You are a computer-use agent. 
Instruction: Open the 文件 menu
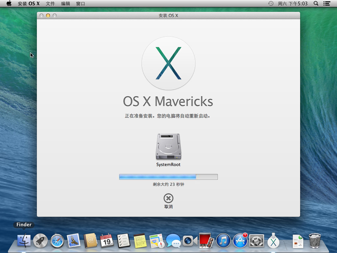click(x=50, y=3)
